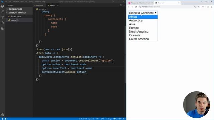The image size is (214, 120).
Task: Close the Playground browser tab
Action: point(152,3)
